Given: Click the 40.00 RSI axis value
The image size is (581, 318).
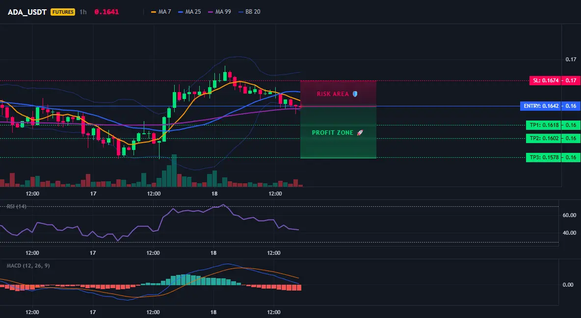Looking at the screenshot, I should point(570,233).
